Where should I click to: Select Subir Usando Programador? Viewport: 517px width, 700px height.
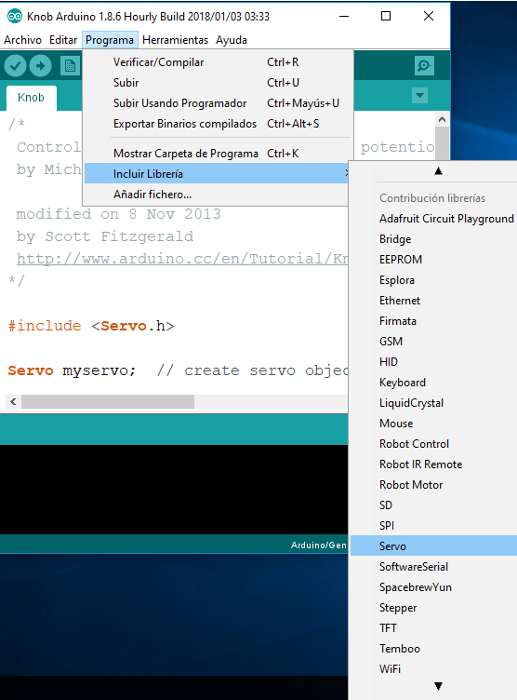(218, 103)
